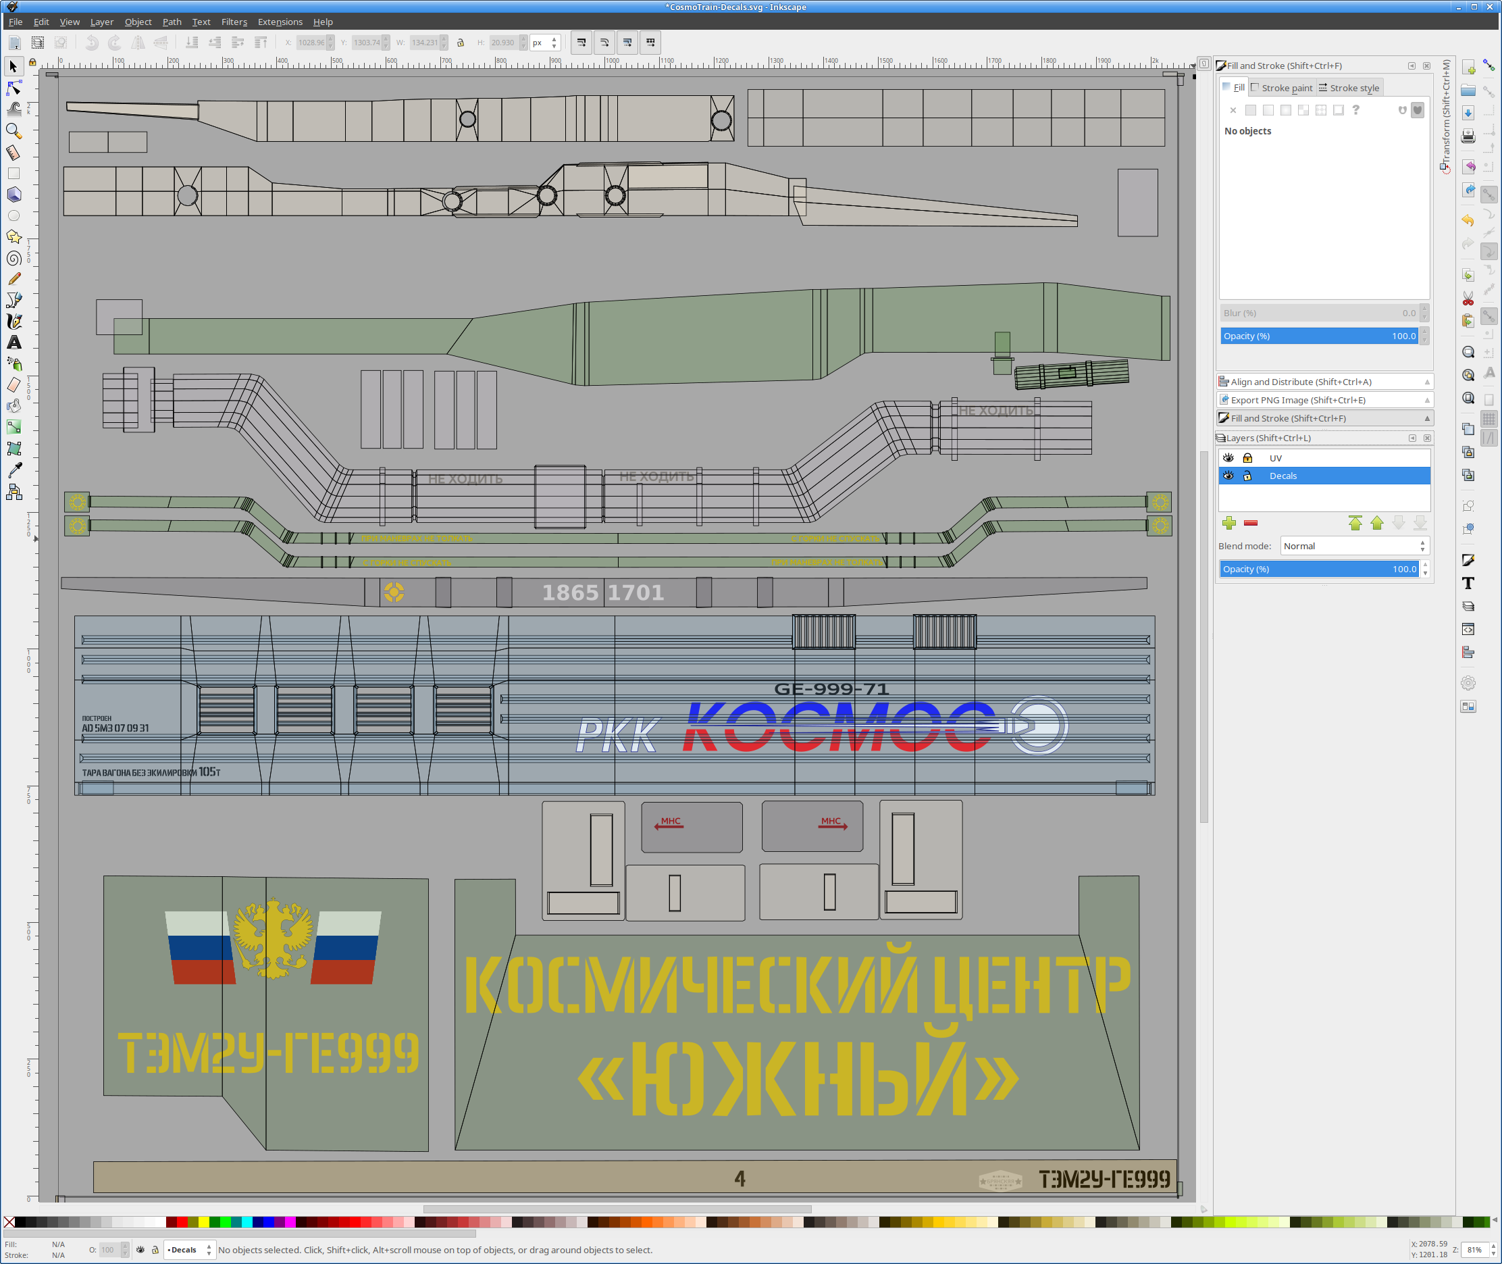Adjust the layer Opacity slider
This screenshot has width=1502, height=1264.
click(1318, 569)
